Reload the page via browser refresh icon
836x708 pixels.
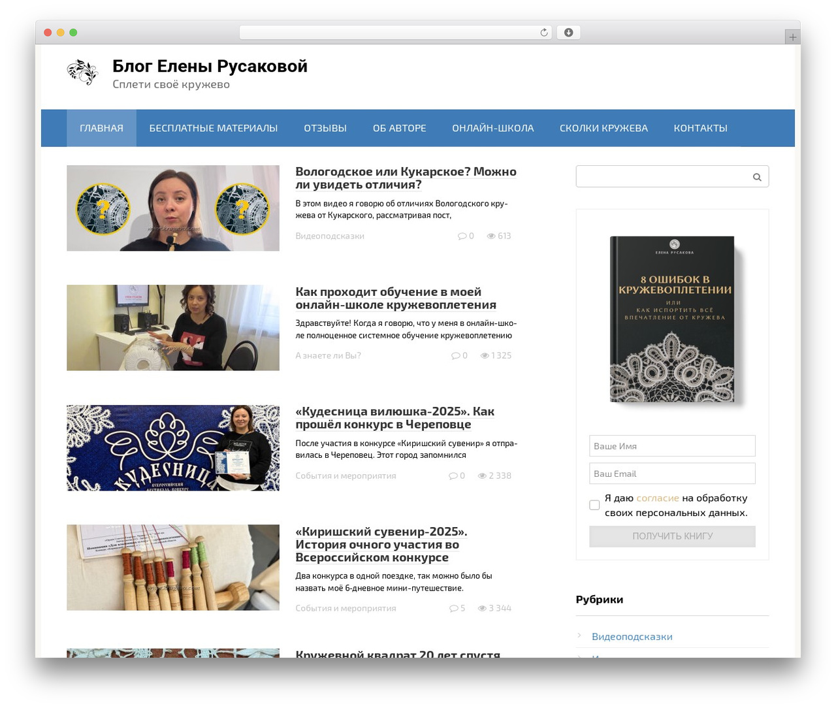544,33
